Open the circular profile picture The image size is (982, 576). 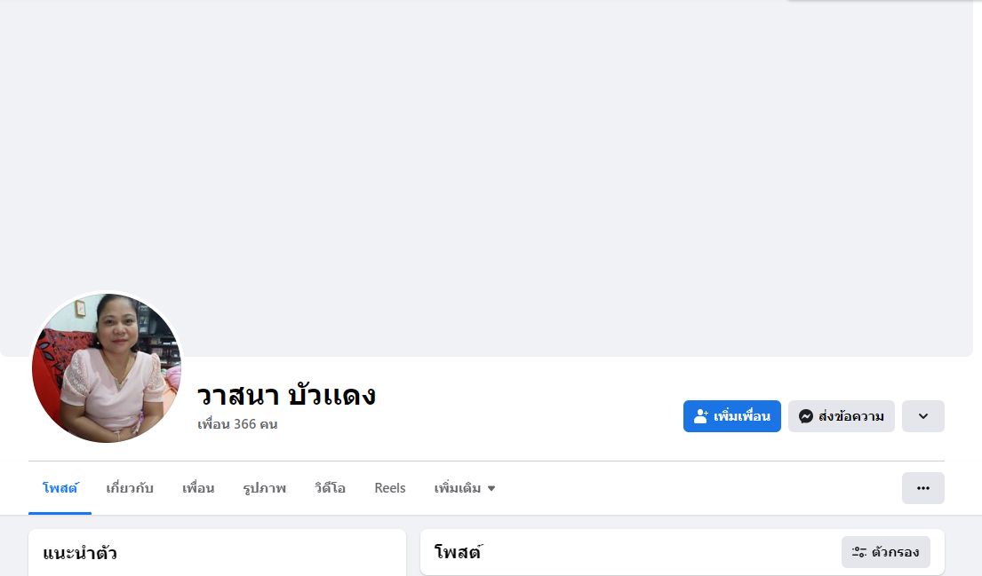[107, 368]
